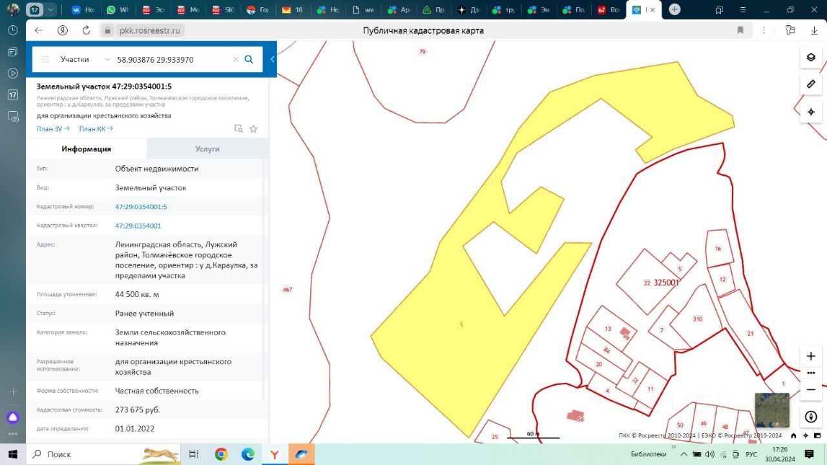Image resolution: width=827 pixels, height=465 pixels.
Task: Collapse the left information panel
Action: click(272, 59)
